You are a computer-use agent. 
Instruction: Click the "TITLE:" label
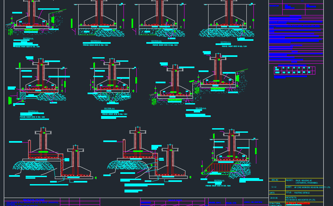pyautogui.click(x=288, y=193)
